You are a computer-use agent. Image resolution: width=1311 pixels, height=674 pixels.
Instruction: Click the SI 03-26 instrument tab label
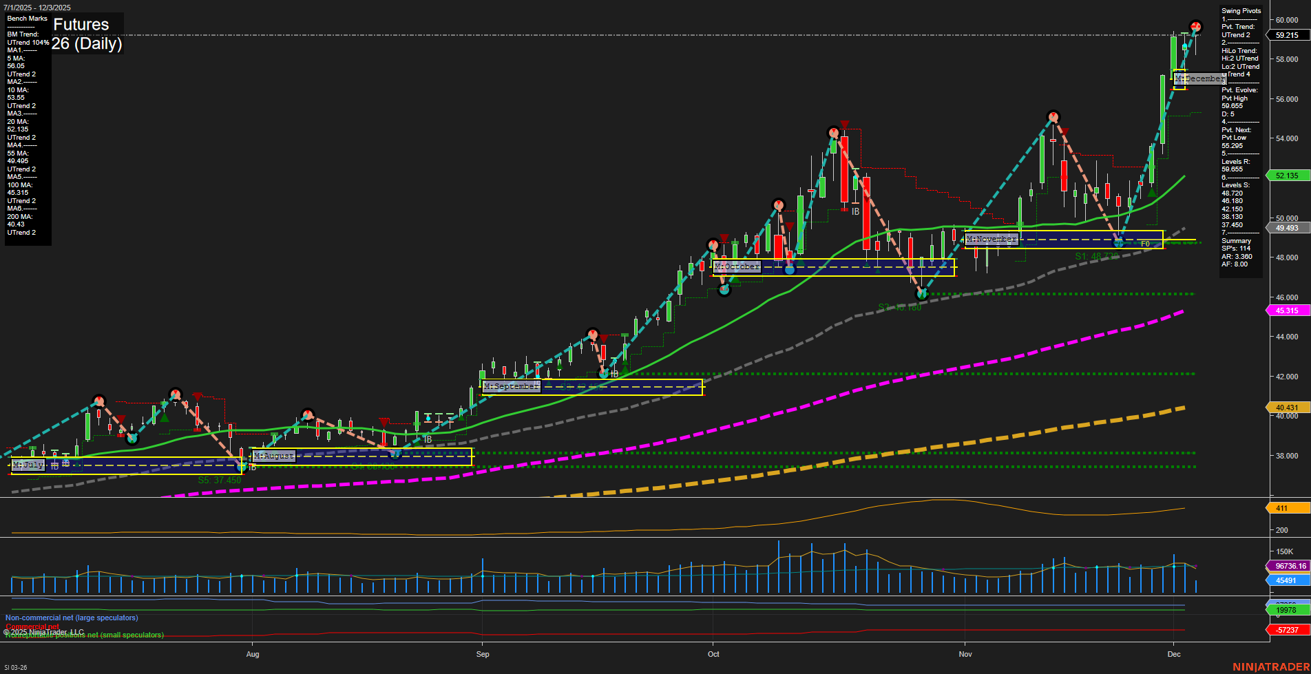coord(17,667)
